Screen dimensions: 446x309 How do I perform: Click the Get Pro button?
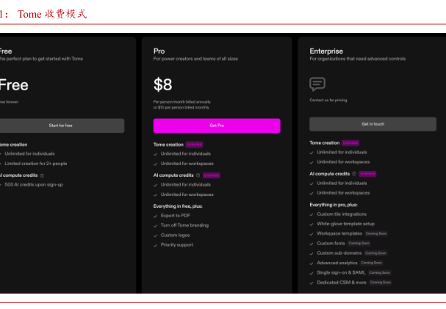pyautogui.click(x=216, y=126)
